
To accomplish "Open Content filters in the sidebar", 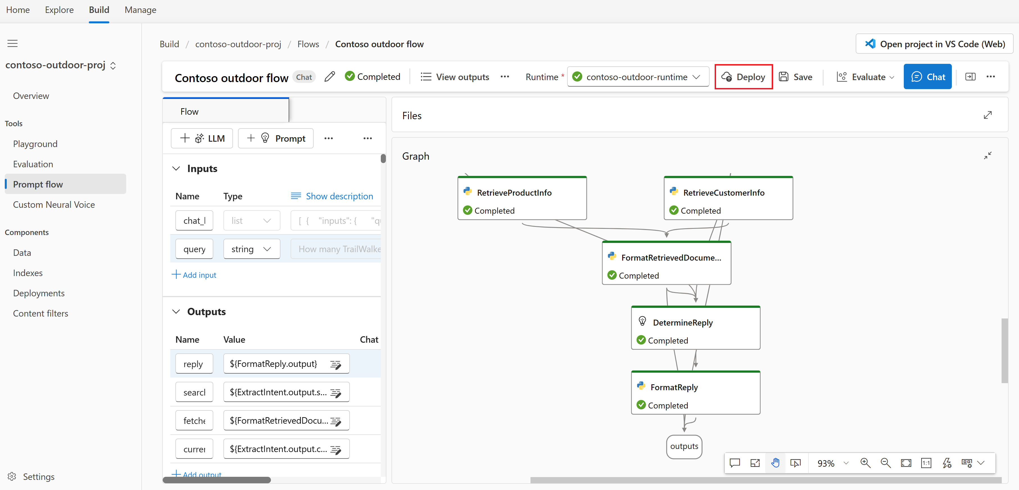I will (x=40, y=313).
